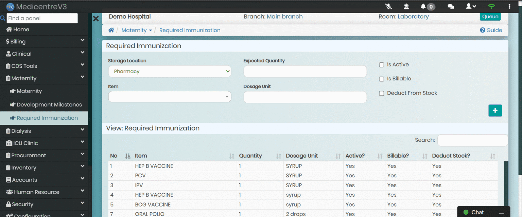Screen dimensions: 522x217
Task: Open the chat messages bubble icon
Action: pyautogui.click(x=451, y=6)
